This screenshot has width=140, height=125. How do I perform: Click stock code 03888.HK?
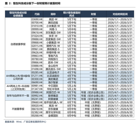(x=37, y=66)
